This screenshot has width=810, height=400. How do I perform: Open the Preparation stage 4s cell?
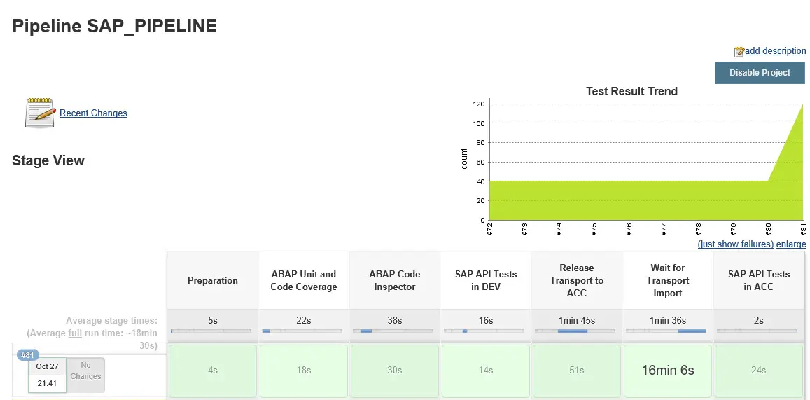click(x=213, y=371)
